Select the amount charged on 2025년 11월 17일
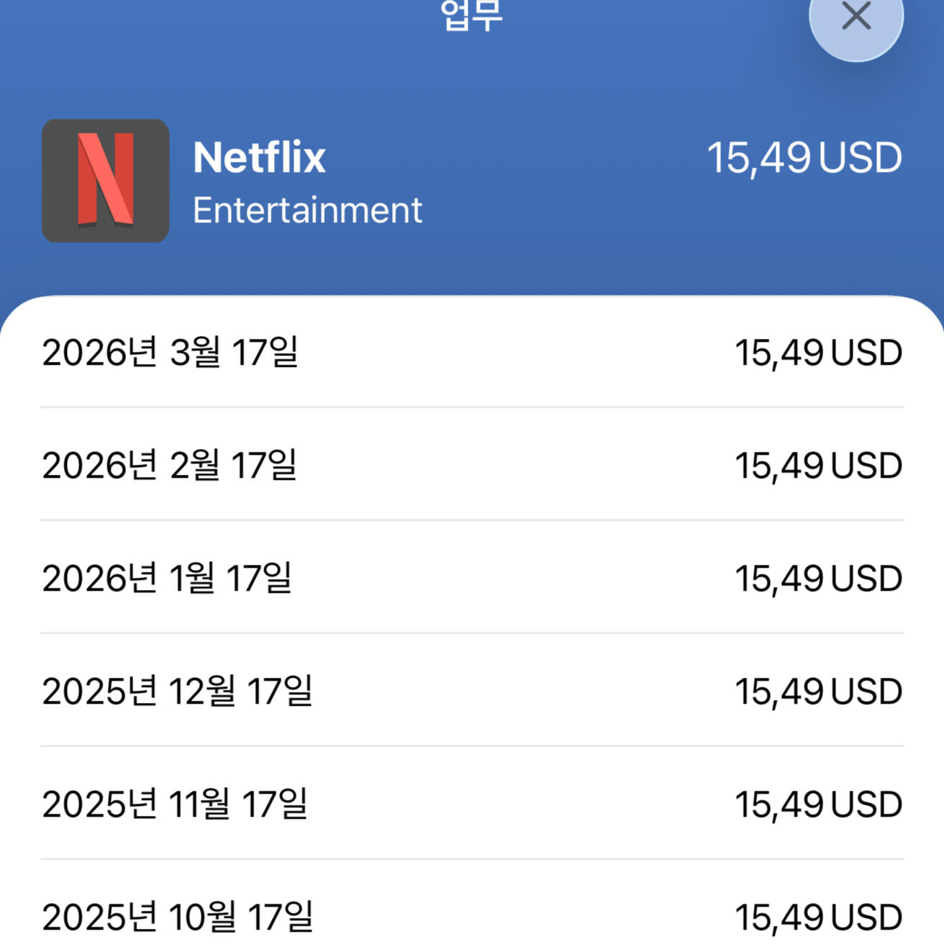 pos(818,805)
